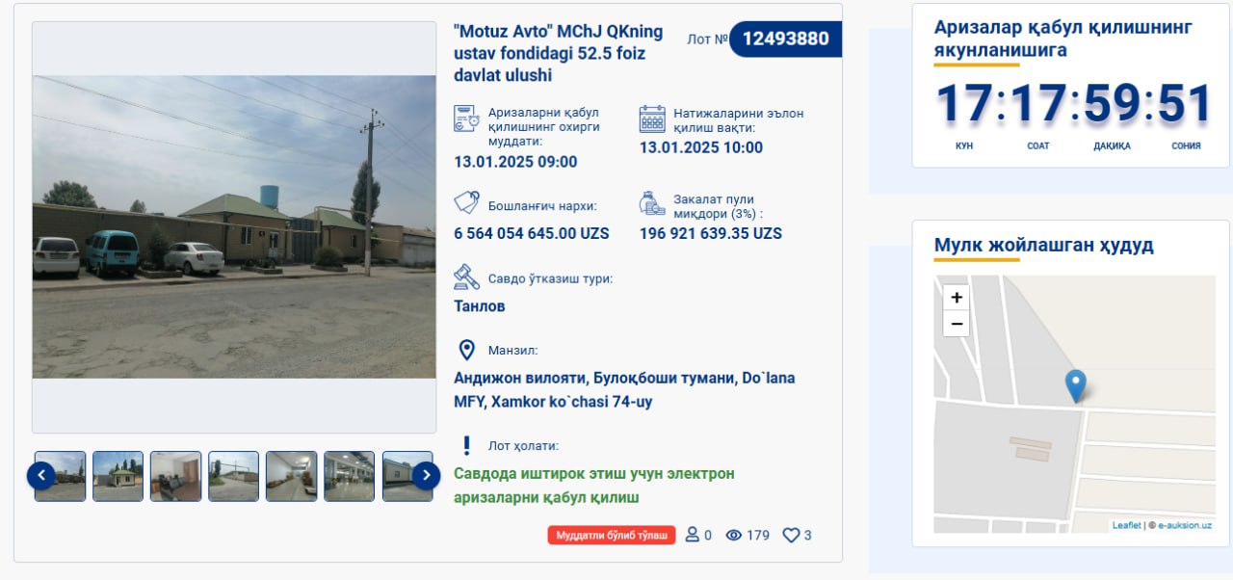Image resolution: width=1233 pixels, height=580 pixels.
Task: Select sixth gallery thumbnail
Action: click(x=350, y=476)
